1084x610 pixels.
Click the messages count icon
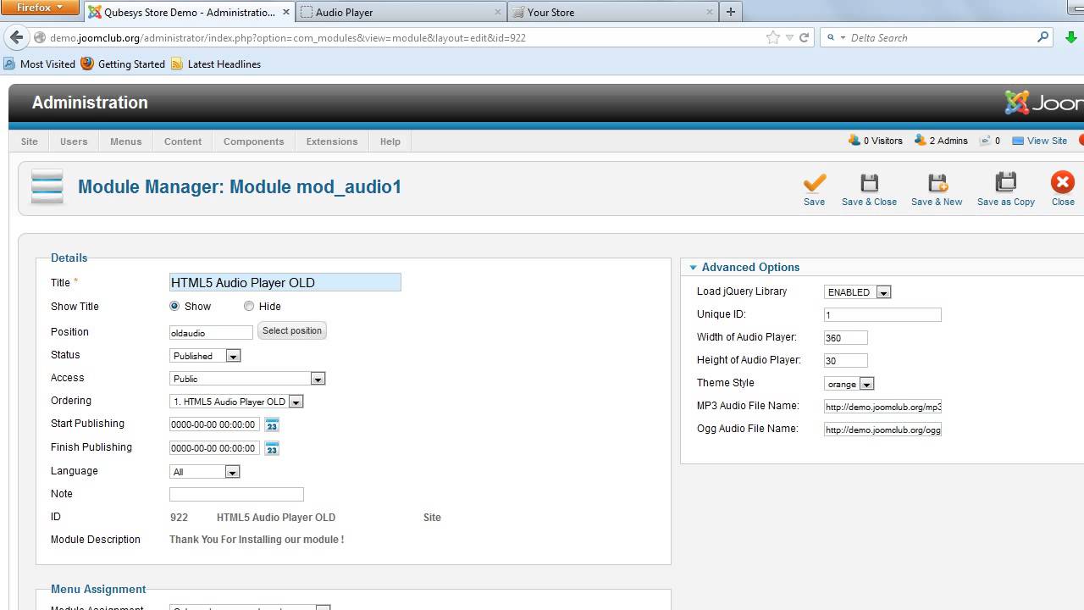click(x=986, y=141)
